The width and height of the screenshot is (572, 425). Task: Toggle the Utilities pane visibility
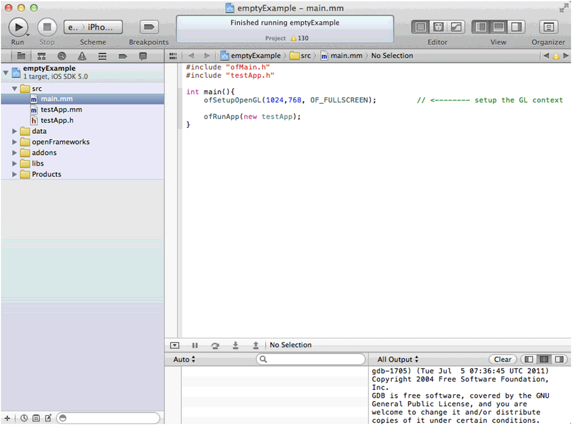(516, 27)
